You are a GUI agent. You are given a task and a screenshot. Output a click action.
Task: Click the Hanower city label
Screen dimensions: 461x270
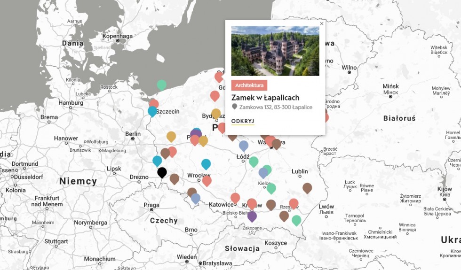66,138
